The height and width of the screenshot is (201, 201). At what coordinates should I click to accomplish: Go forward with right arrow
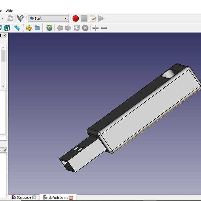(68, 28)
